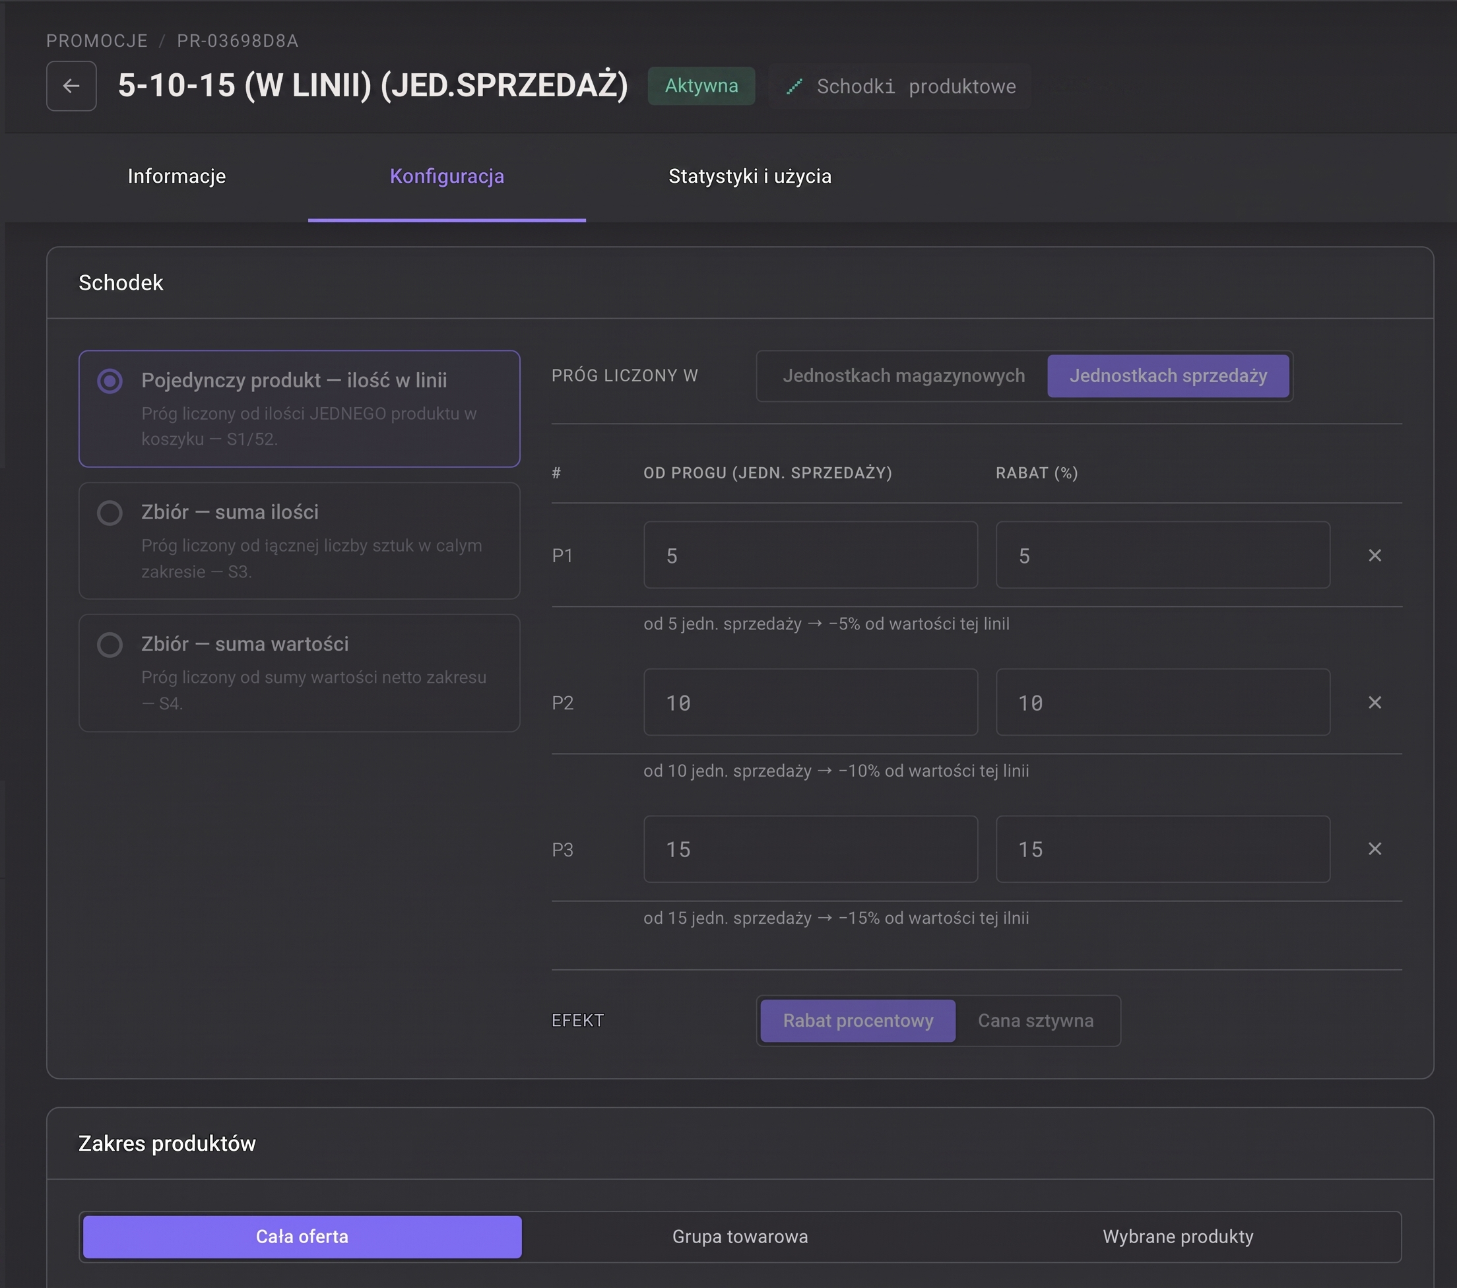Click the P2 discount percent field
This screenshot has width=1457, height=1288.
tap(1163, 702)
